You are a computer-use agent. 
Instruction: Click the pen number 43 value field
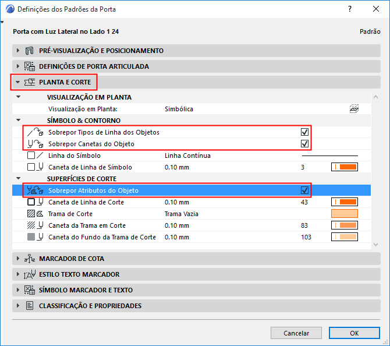tap(304, 202)
